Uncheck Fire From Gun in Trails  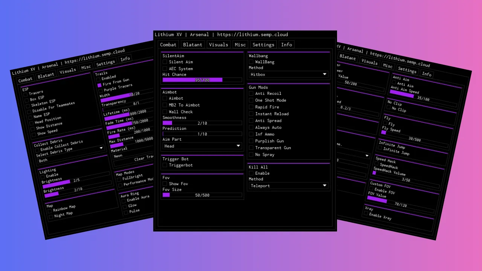click(x=99, y=85)
